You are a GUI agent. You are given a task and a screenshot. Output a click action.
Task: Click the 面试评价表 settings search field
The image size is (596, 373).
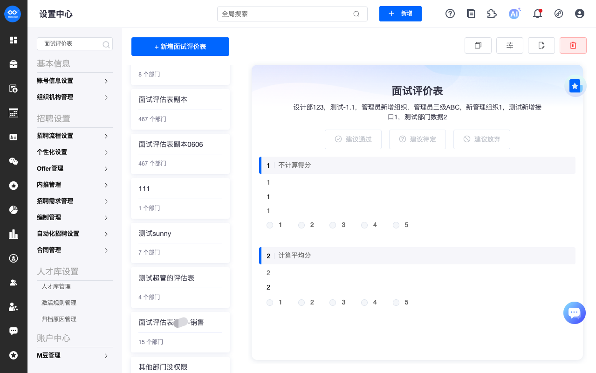[x=75, y=44]
